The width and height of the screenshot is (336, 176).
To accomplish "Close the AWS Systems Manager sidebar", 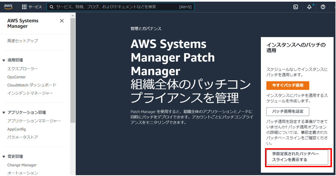I will click(62, 21).
